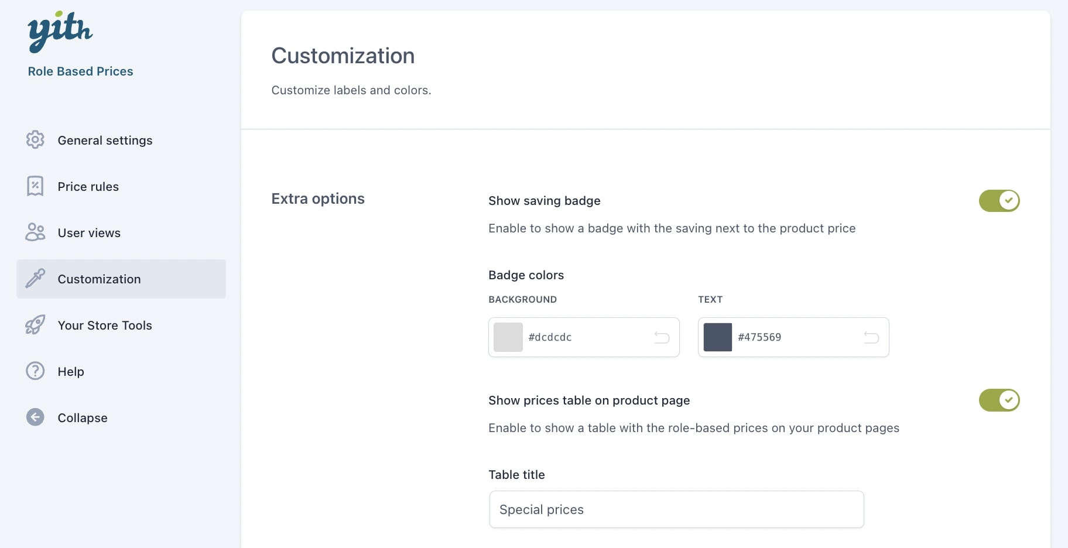The height and width of the screenshot is (548, 1068).
Task: Click the General settings gear icon
Action: point(35,140)
